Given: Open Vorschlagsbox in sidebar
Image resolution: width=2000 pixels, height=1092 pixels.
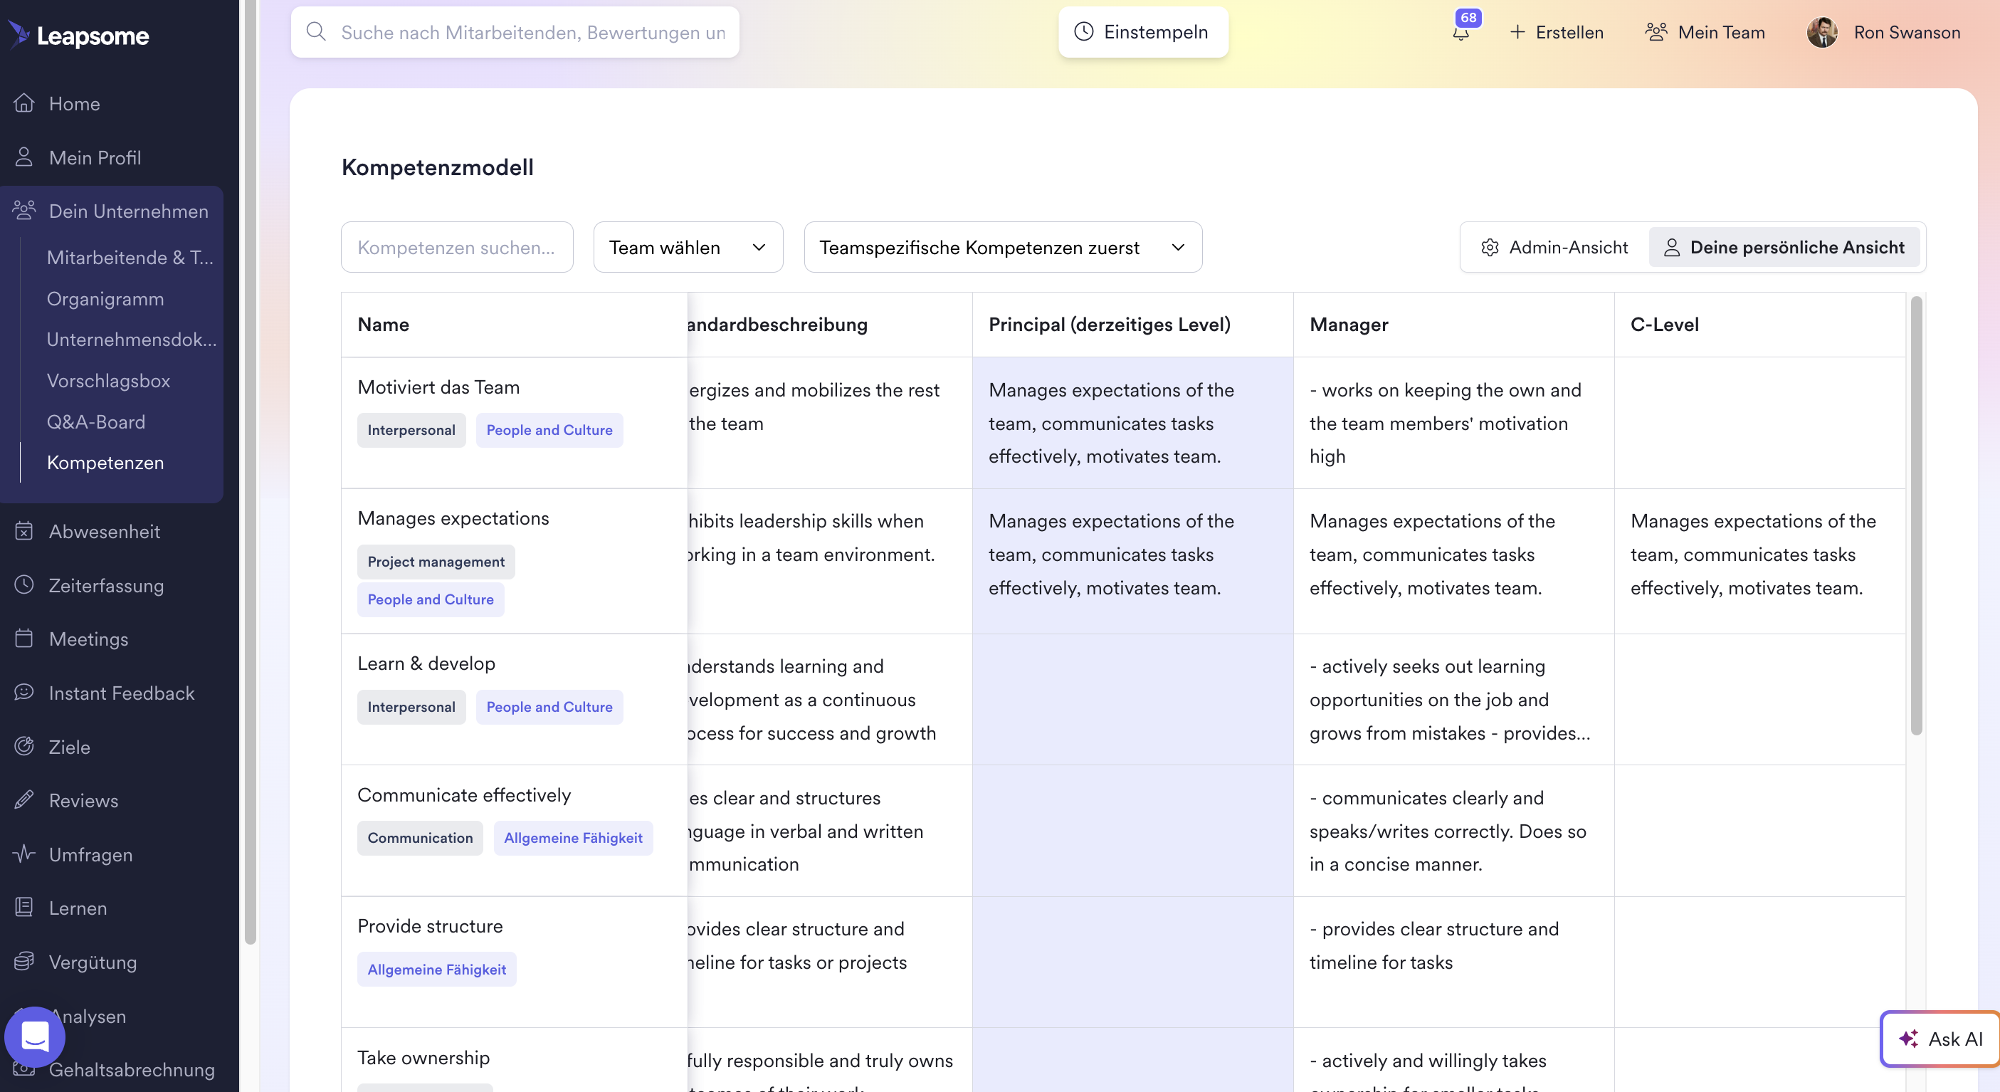Looking at the screenshot, I should pos(108,381).
